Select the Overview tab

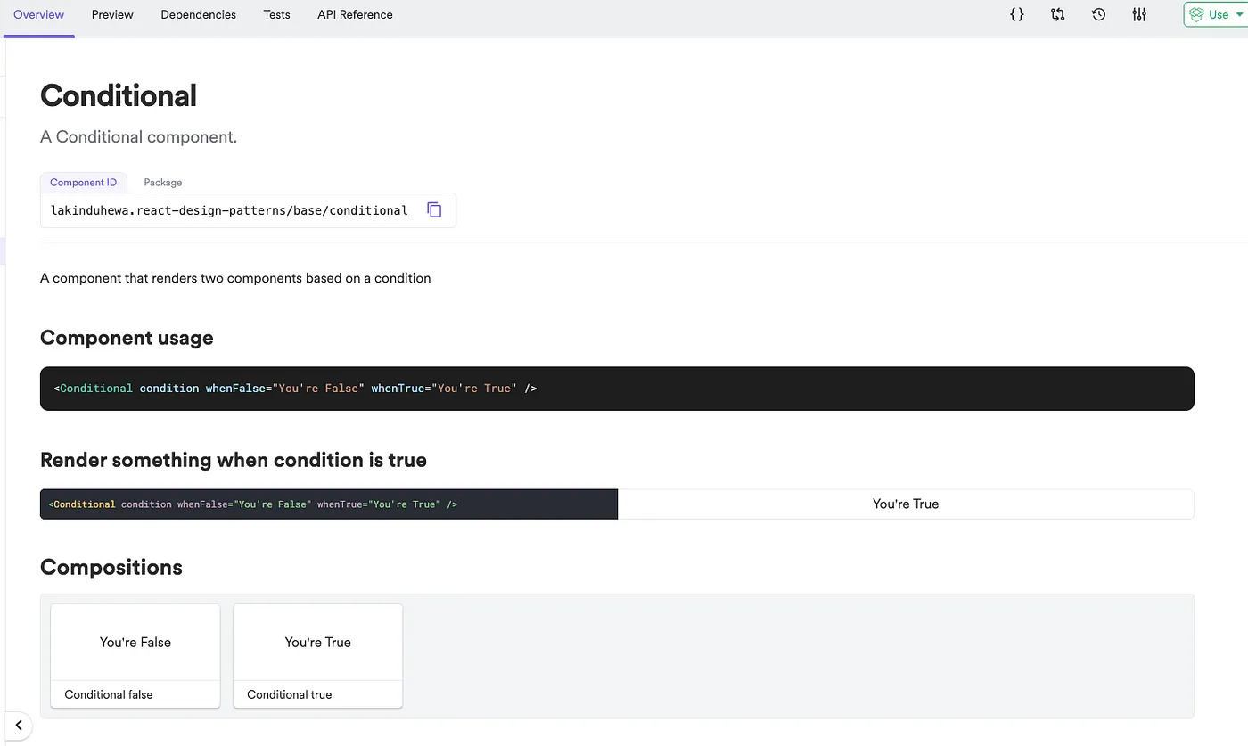click(38, 15)
